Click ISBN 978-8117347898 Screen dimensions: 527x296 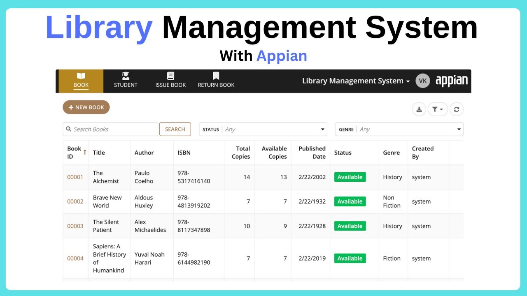click(x=194, y=226)
